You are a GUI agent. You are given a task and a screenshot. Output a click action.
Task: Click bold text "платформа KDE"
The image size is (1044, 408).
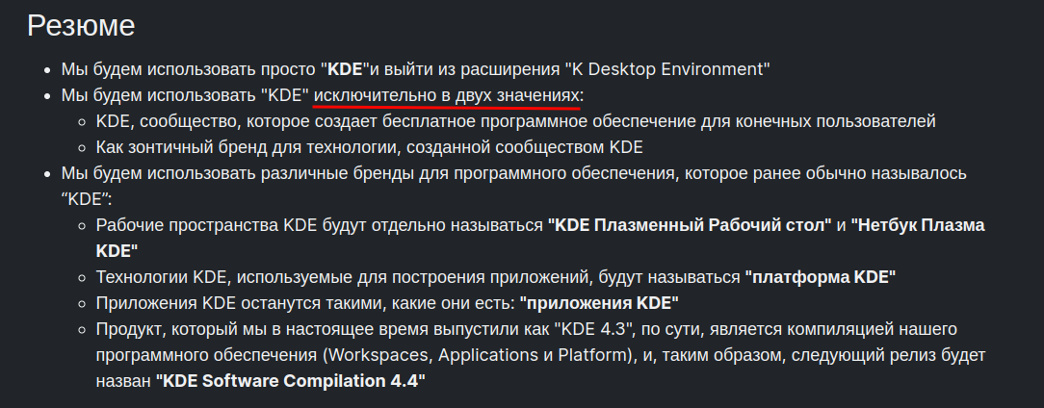(821, 277)
